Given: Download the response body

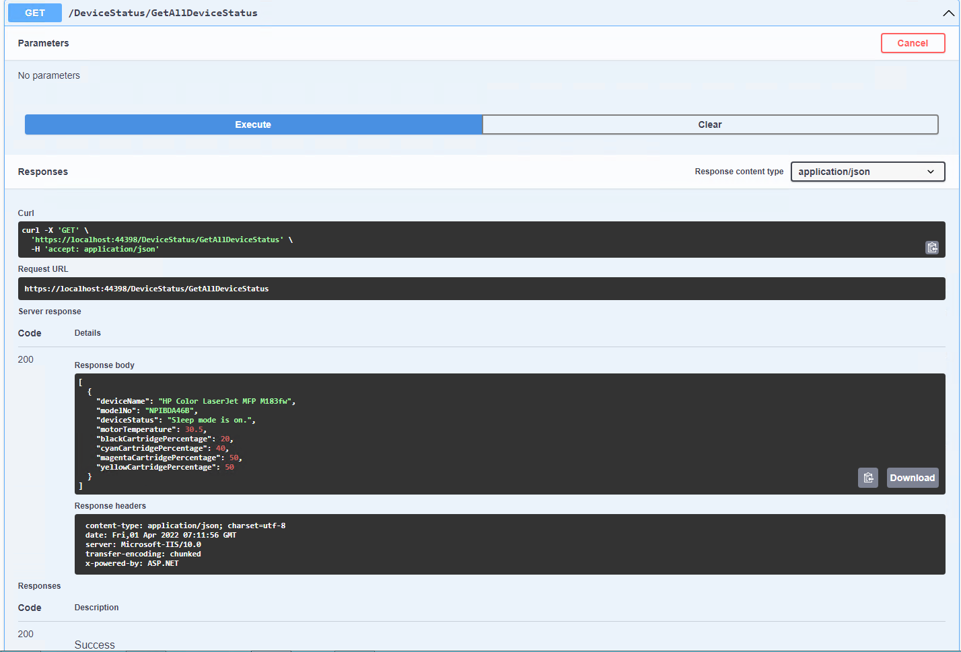Looking at the screenshot, I should (913, 478).
